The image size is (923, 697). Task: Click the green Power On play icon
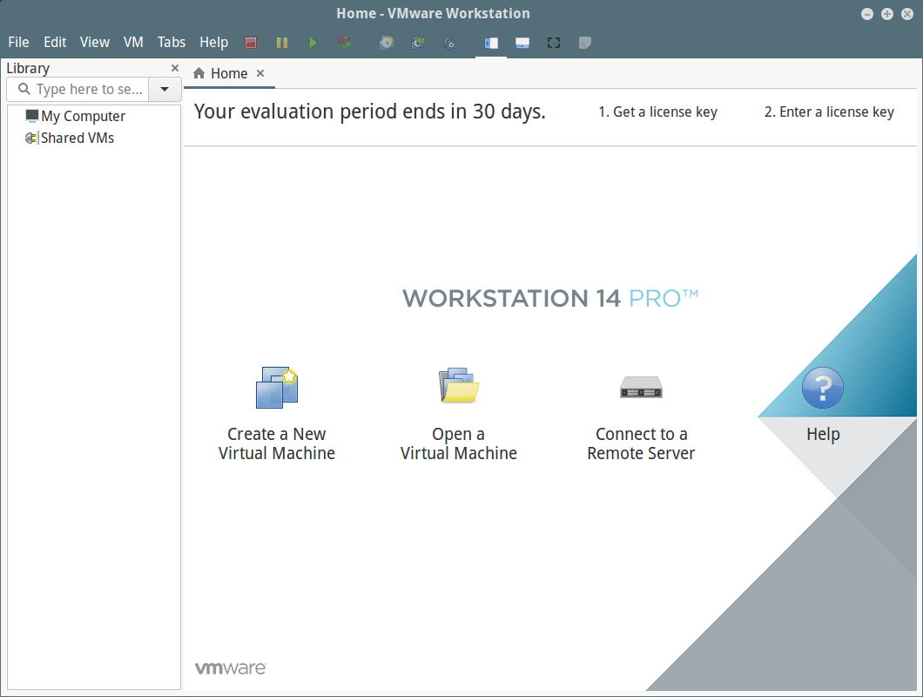(313, 43)
